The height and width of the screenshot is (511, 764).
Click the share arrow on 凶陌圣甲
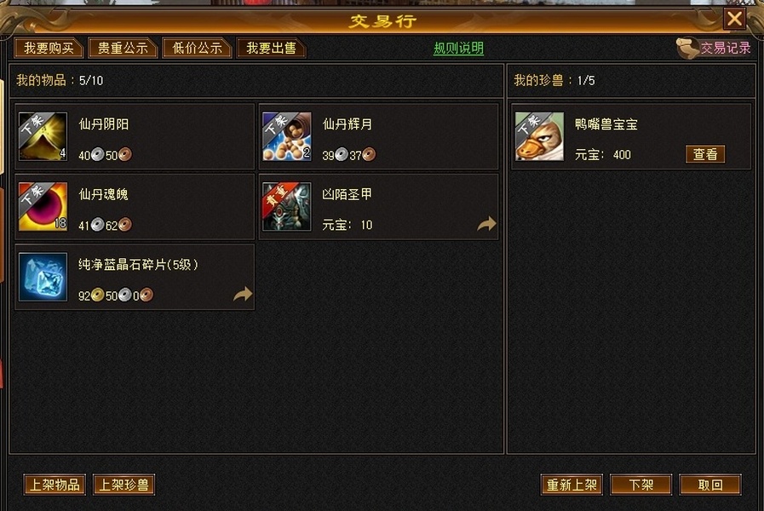point(486,224)
